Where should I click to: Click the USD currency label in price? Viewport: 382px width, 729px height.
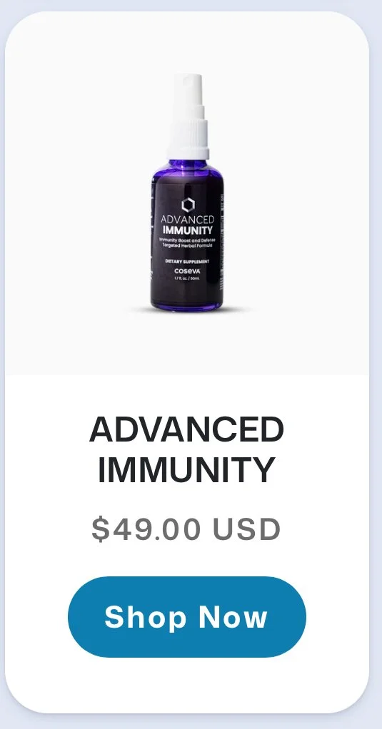tap(246, 529)
